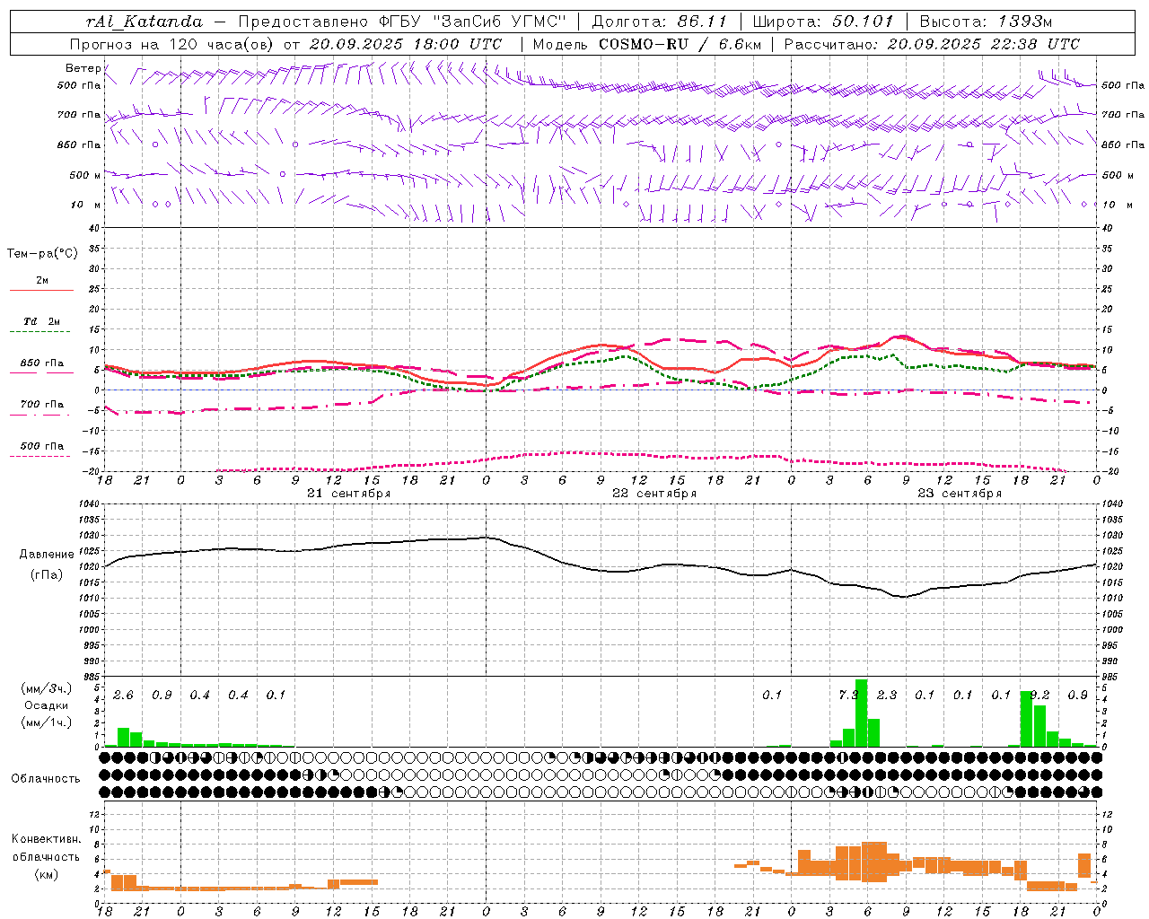Click the 23 сентября date label
The height and width of the screenshot is (919, 1149).
point(960,494)
